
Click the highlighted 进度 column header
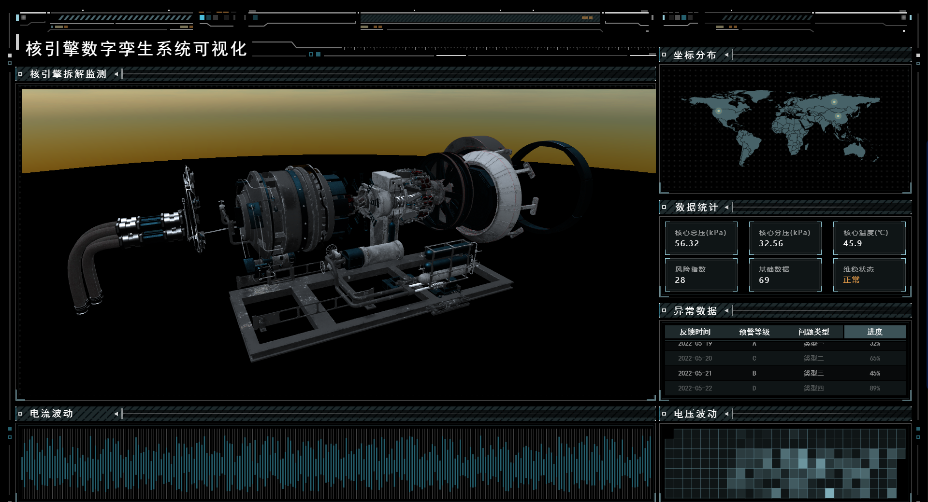(x=875, y=332)
